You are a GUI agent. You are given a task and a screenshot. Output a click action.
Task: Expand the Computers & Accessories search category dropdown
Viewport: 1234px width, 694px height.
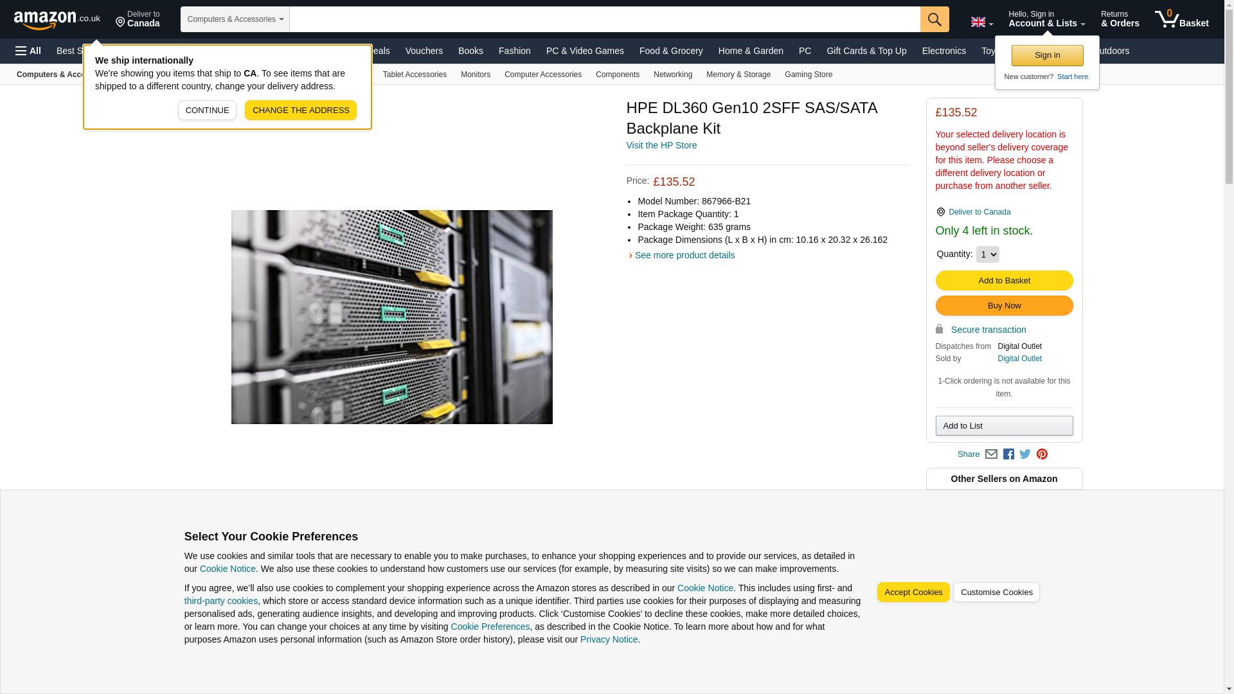[x=235, y=19]
